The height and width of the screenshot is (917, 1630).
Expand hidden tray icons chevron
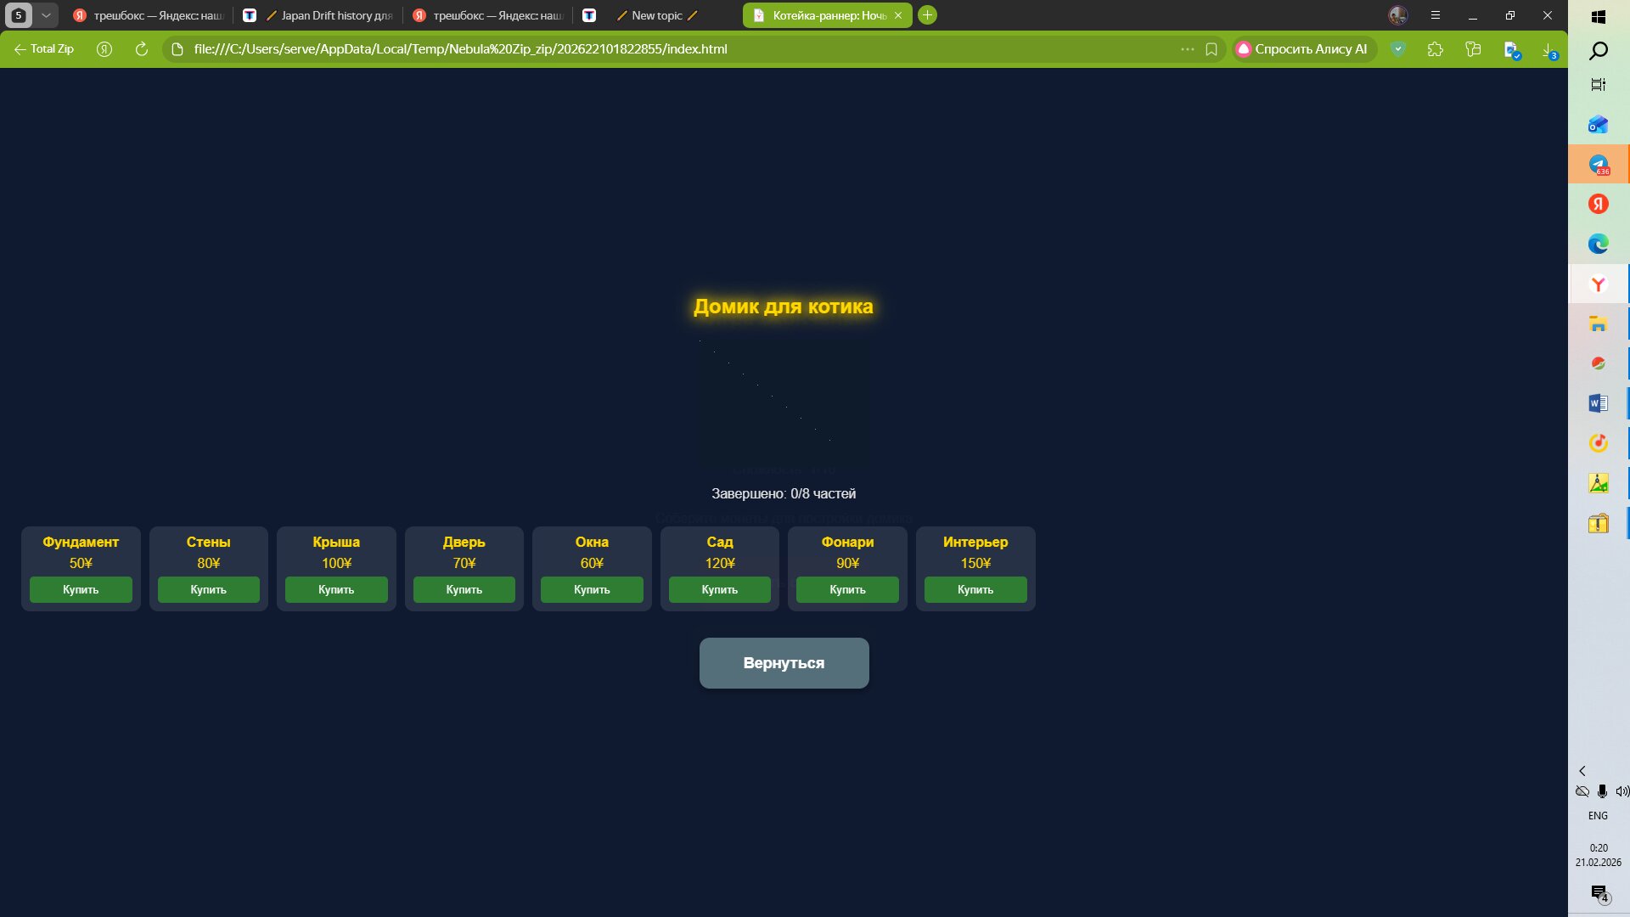[x=1582, y=771]
